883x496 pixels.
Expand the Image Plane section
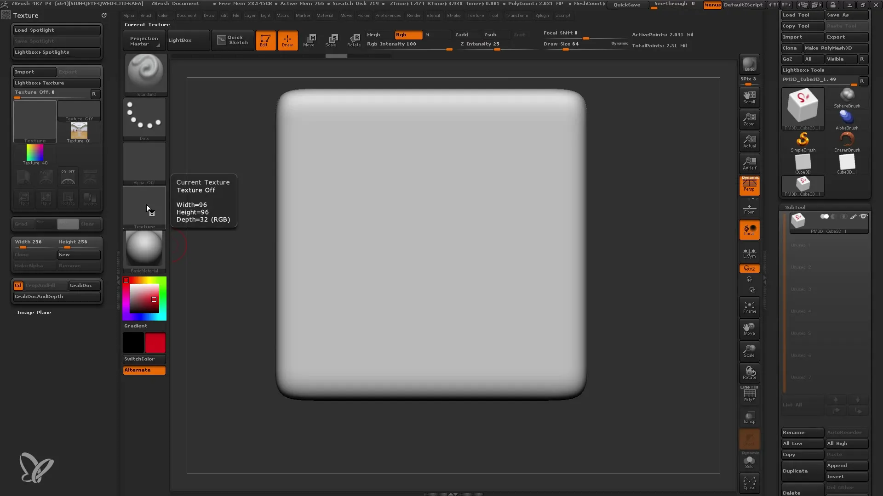click(x=34, y=313)
